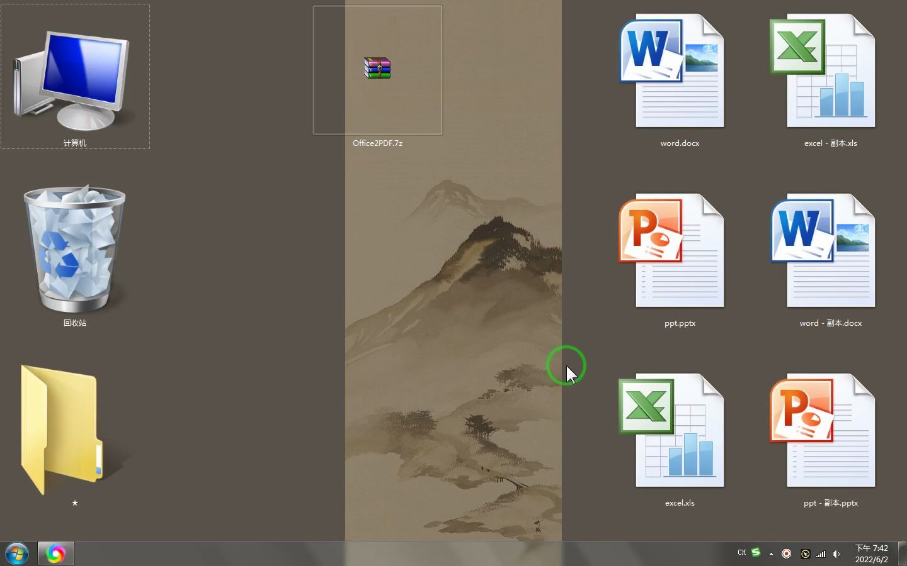
Task: Open the 计算机 (Computer) icon
Action: coord(76,79)
